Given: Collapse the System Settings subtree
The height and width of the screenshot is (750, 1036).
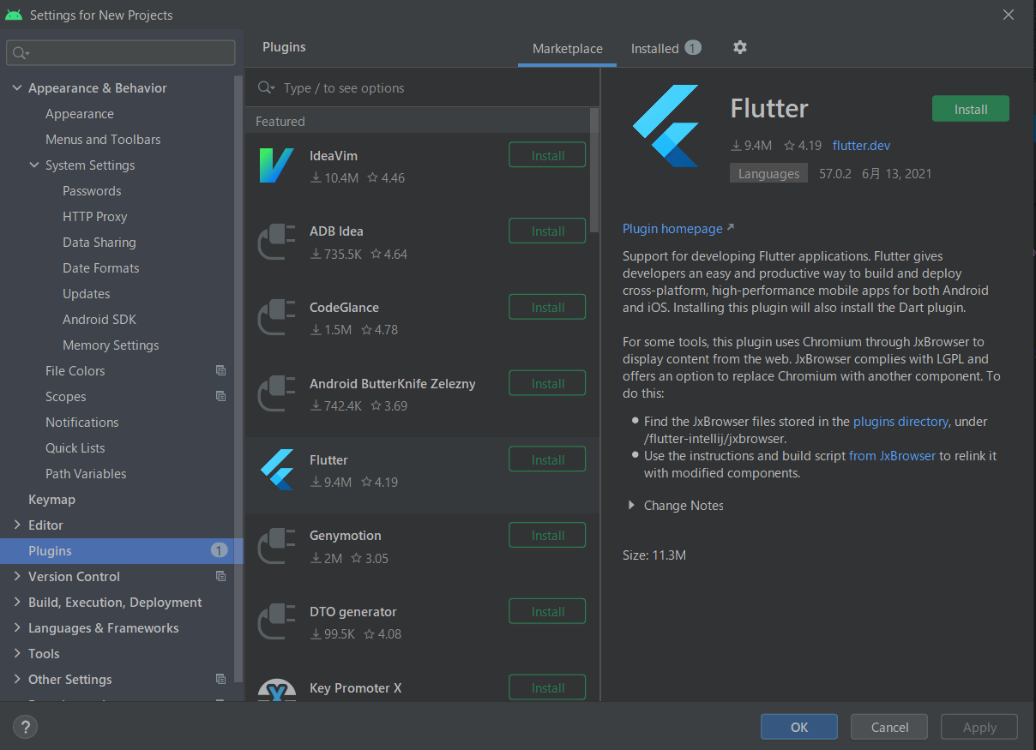Looking at the screenshot, I should click(x=34, y=165).
